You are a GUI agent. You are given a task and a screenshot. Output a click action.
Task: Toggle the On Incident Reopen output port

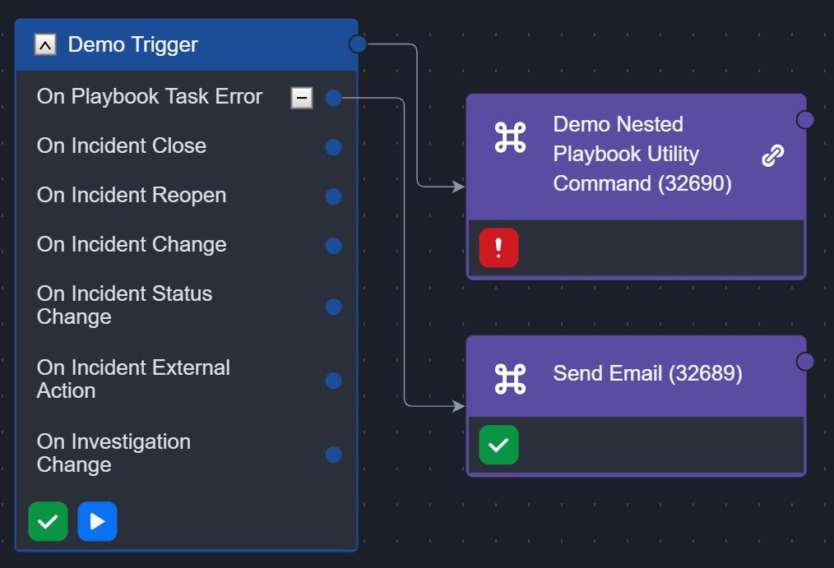tap(333, 196)
